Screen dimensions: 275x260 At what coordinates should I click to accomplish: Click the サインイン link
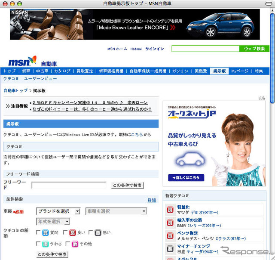coord(155,49)
